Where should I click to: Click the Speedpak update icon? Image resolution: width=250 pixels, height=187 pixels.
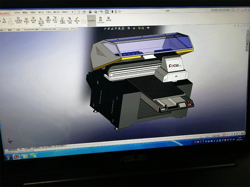click(x=100, y=20)
